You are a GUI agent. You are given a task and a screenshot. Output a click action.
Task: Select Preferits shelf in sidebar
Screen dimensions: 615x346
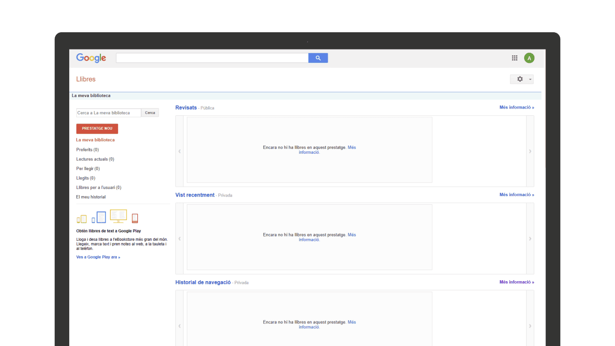point(87,150)
